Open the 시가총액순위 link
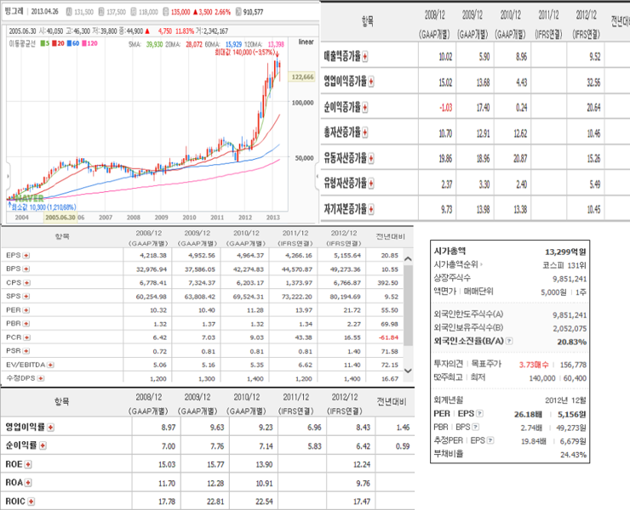Image resolution: width=630 pixels, height=510 pixels. 458,264
